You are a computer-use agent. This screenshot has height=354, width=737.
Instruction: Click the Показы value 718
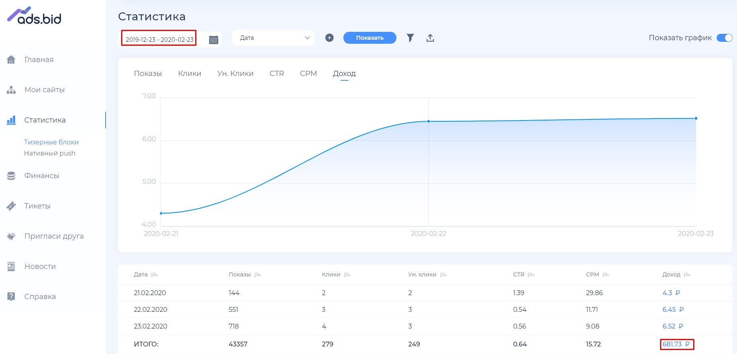(x=234, y=326)
